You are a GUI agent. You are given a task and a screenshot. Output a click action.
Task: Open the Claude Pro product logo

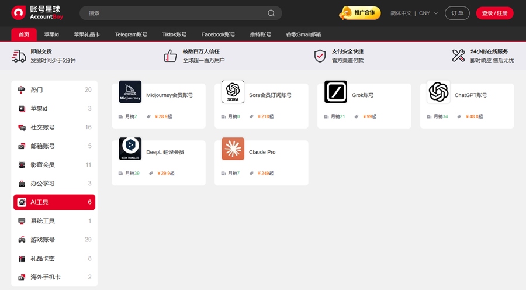pos(233,149)
